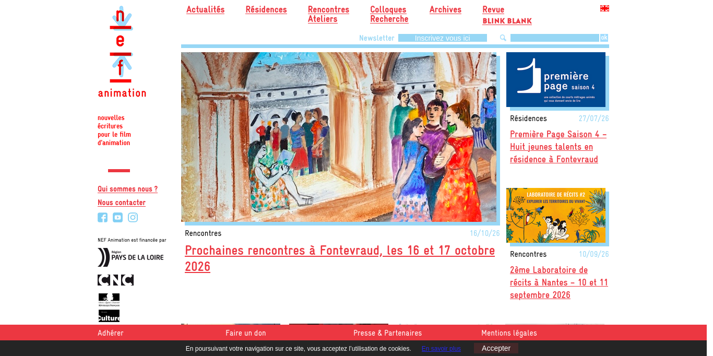Open Presse & Partenaires footer link
The image size is (713, 356).
[387, 333]
